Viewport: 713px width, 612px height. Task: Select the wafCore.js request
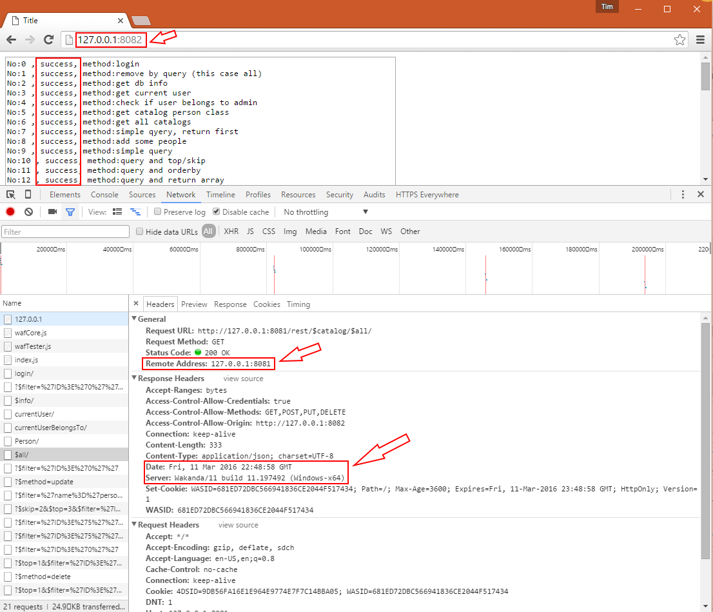click(64, 333)
